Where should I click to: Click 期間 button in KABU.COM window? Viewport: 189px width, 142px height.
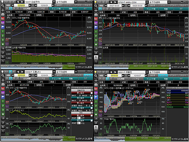click(101, 6)
